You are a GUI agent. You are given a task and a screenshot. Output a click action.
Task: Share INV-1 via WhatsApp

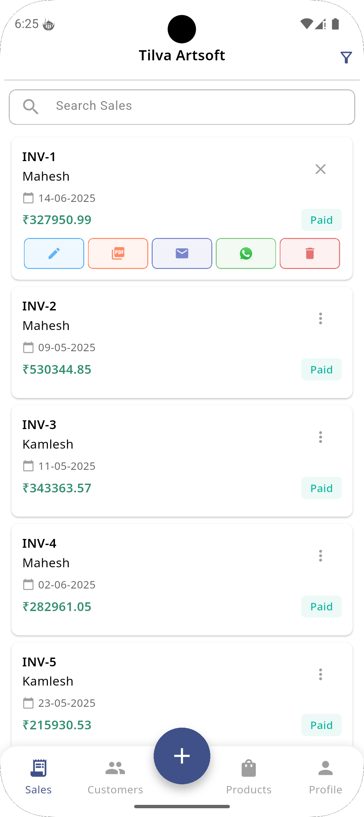pyautogui.click(x=246, y=253)
